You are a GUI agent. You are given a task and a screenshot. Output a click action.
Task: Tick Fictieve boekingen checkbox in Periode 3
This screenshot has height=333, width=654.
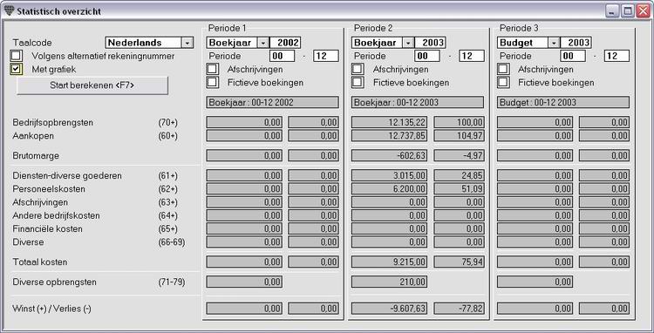click(503, 83)
